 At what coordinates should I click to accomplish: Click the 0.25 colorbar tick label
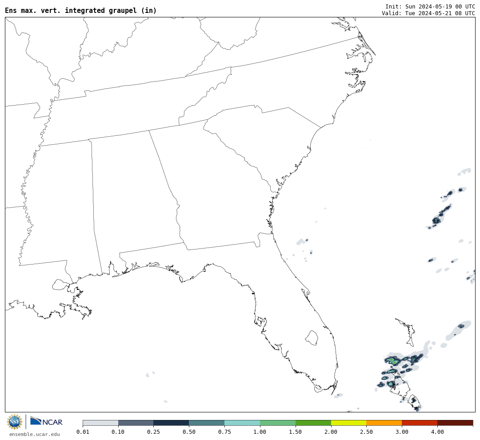point(154,432)
